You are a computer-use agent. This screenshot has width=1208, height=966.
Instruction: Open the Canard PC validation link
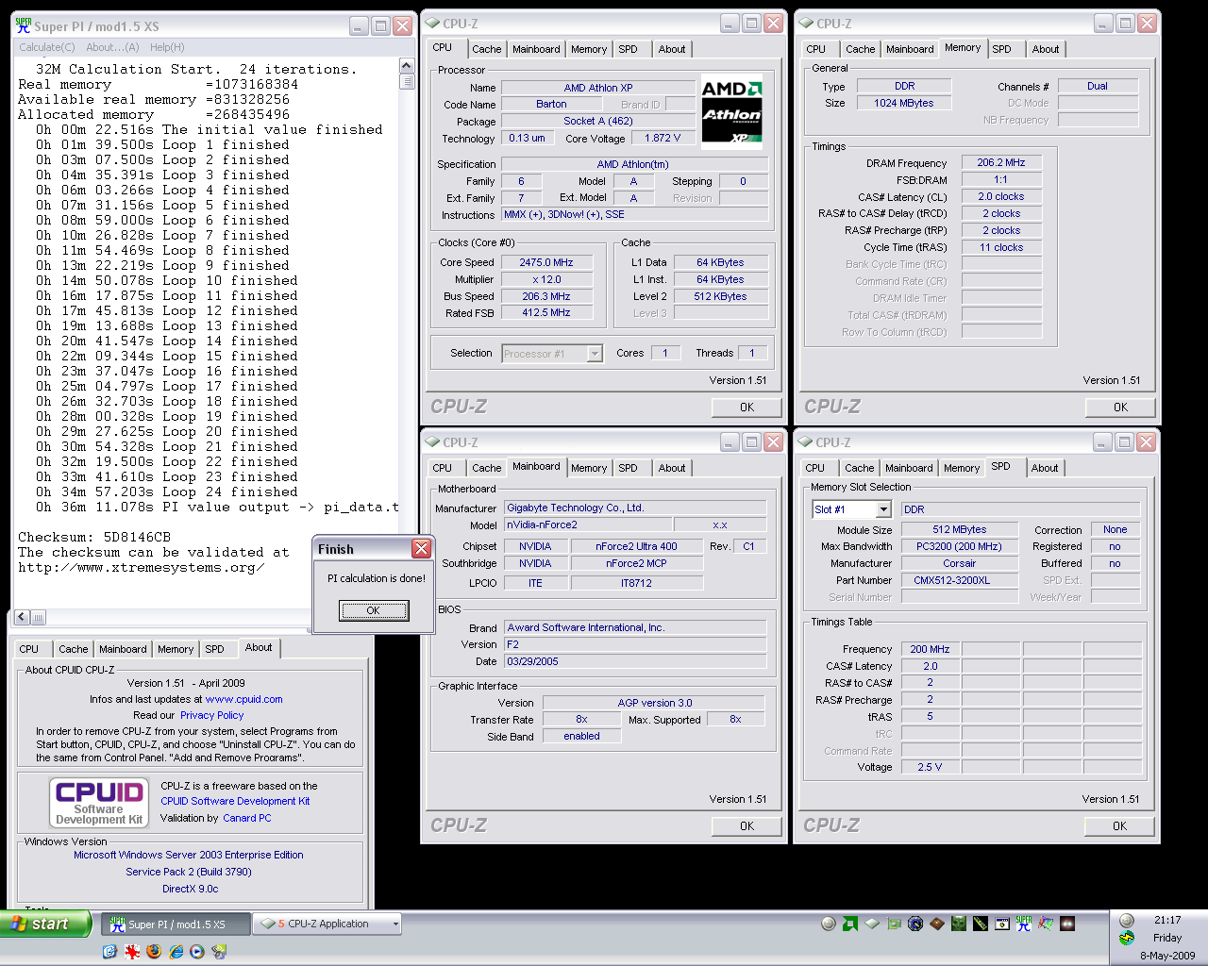coord(247,818)
